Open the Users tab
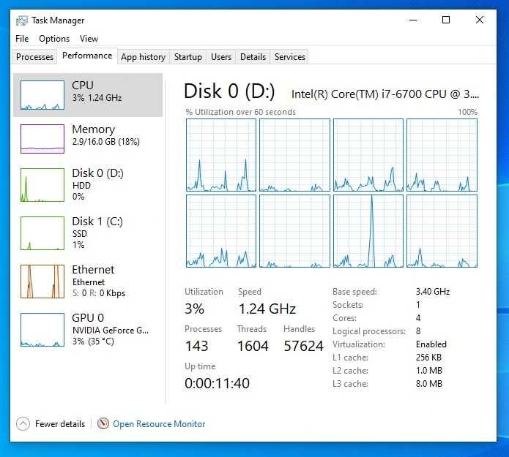The height and width of the screenshot is (457, 509). (221, 57)
